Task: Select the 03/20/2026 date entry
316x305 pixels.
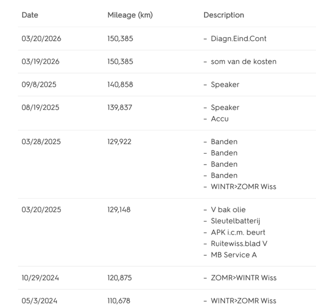Action: (x=41, y=39)
